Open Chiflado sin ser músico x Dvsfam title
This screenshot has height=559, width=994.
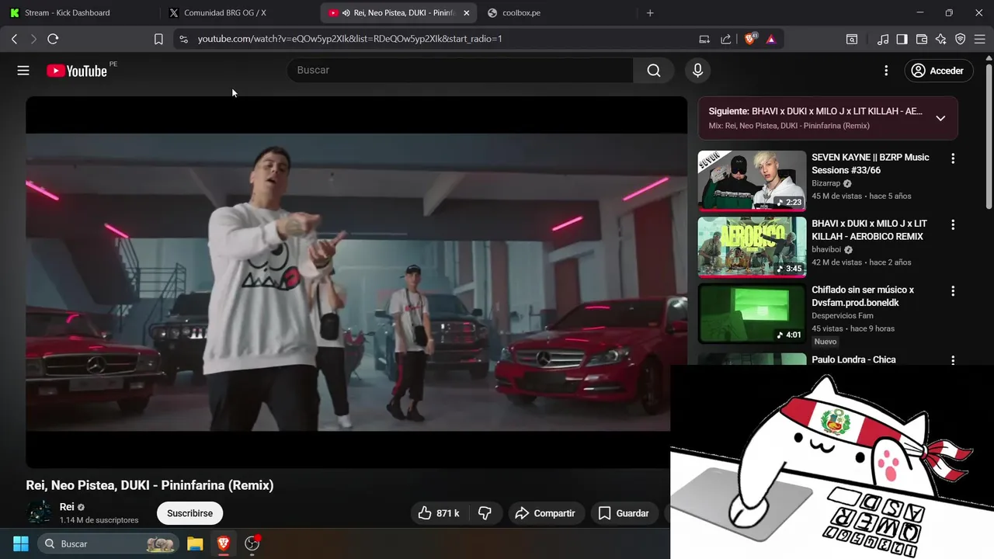click(x=863, y=296)
